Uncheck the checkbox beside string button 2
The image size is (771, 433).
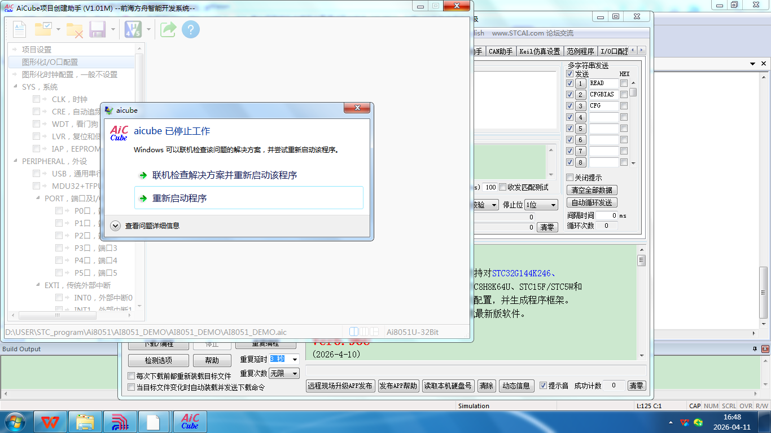pos(570,95)
